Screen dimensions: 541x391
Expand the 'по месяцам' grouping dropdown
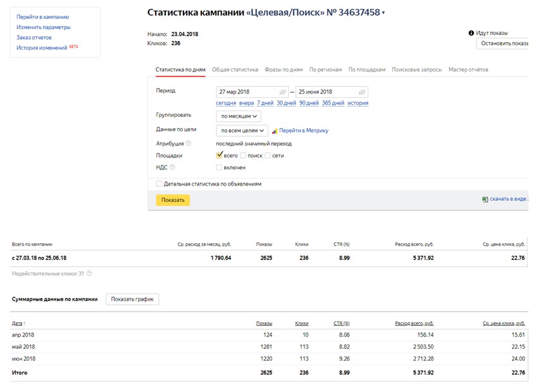(x=239, y=116)
